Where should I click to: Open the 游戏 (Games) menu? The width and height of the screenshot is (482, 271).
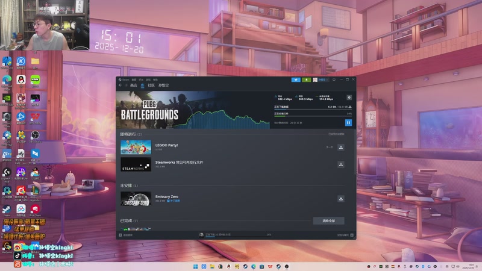point(148,79)
